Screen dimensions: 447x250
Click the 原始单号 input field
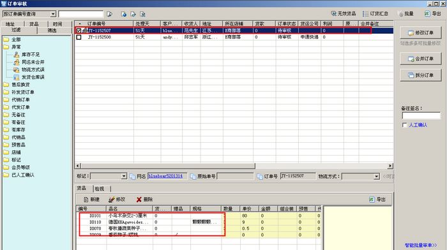235,176
